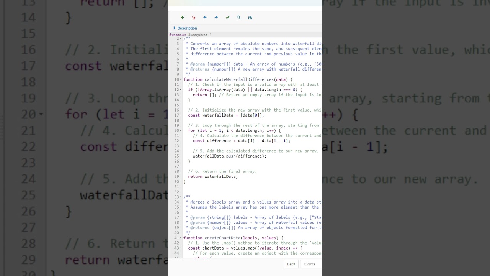The height and width of the screenshot is (276, 490).
Task: Collapse the values.map fold at line 43
Action: 181,248
